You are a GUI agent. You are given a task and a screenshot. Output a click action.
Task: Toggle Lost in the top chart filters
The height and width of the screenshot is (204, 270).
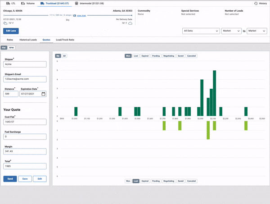(136, 56)
